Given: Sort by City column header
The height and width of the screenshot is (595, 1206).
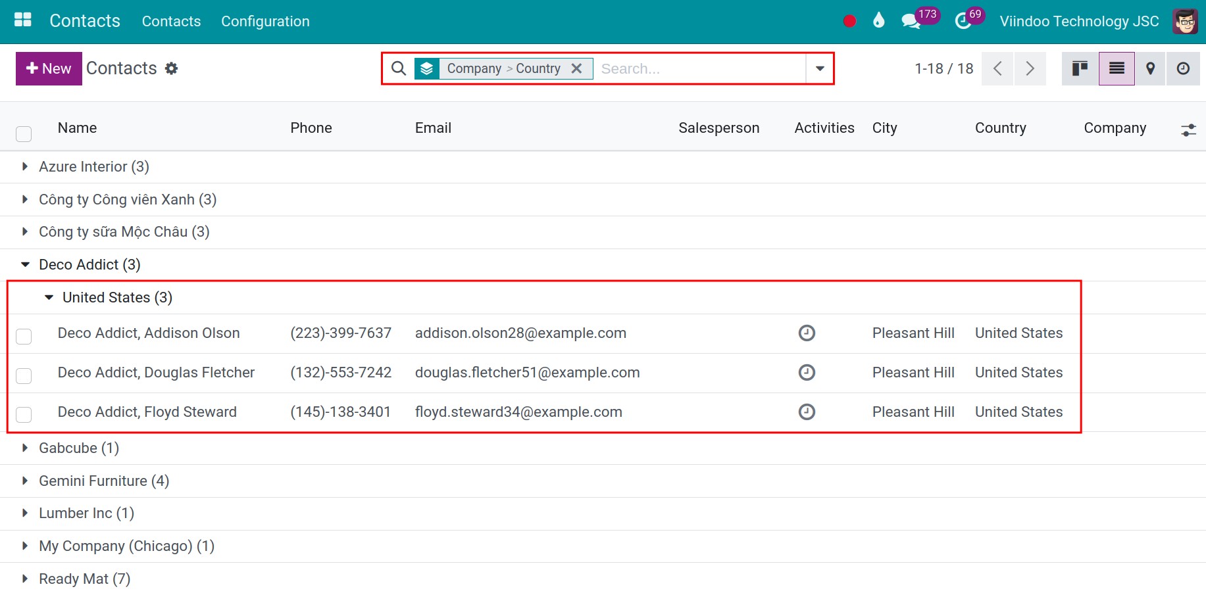Looking at the screenshot, I should click(884, 128).
